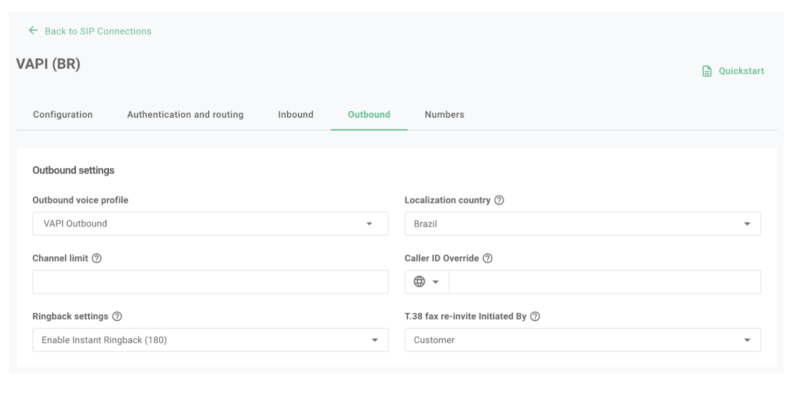Image resolution: width=808 pixels, height=394 pixels.
Task: Click the Back to SIP Connections link
Action: coord(98,31)
